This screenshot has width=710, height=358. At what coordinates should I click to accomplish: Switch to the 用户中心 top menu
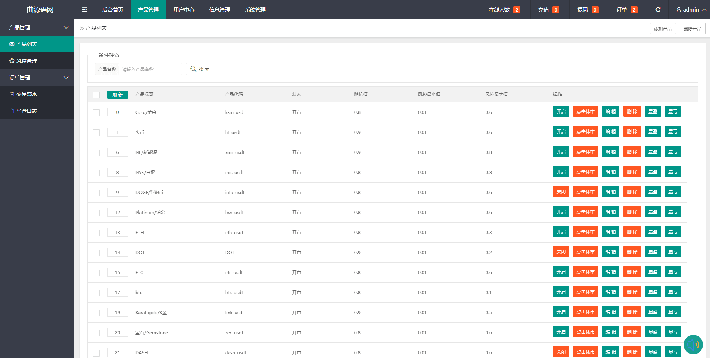[x=184, y=10]
